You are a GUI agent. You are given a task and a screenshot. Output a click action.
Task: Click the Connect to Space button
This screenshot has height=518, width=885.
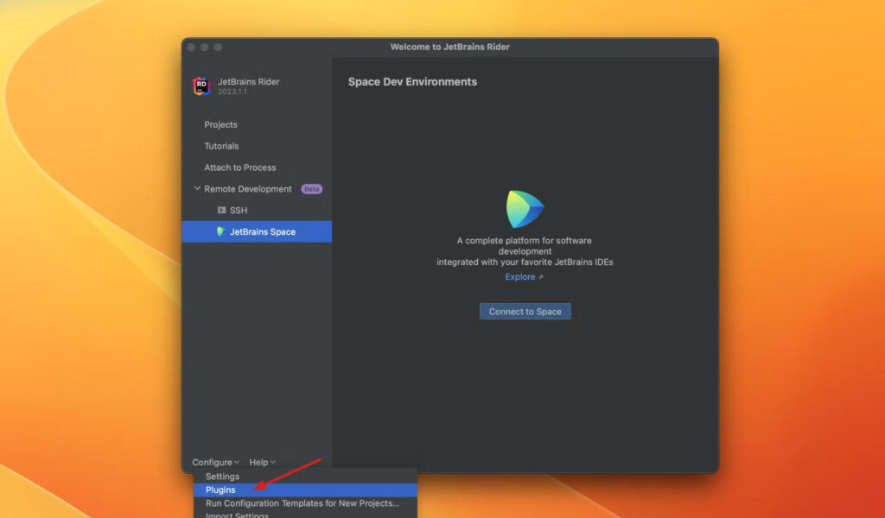(x=525, y=311)
